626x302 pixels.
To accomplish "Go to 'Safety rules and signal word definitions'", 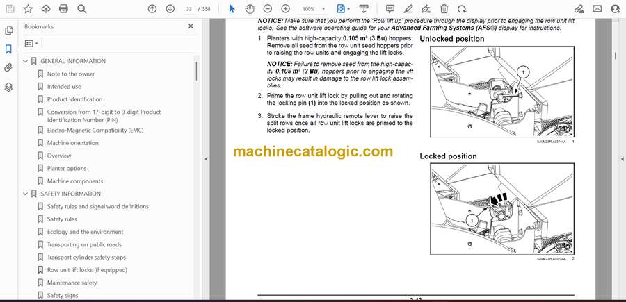I will [x=98, y=206].
